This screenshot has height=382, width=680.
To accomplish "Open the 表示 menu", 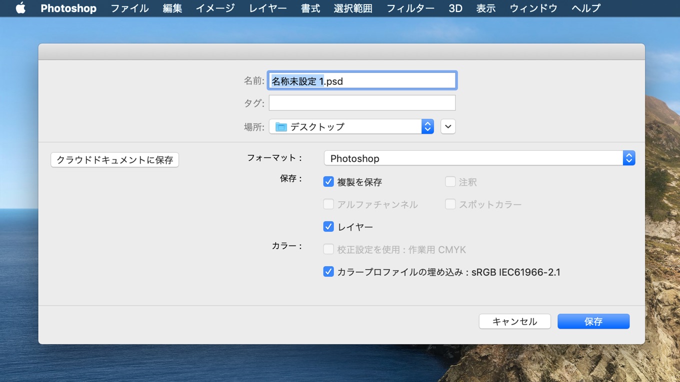I will (x=486, y=8).
